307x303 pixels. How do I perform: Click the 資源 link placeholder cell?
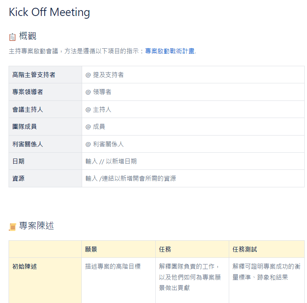click(131, 178)
